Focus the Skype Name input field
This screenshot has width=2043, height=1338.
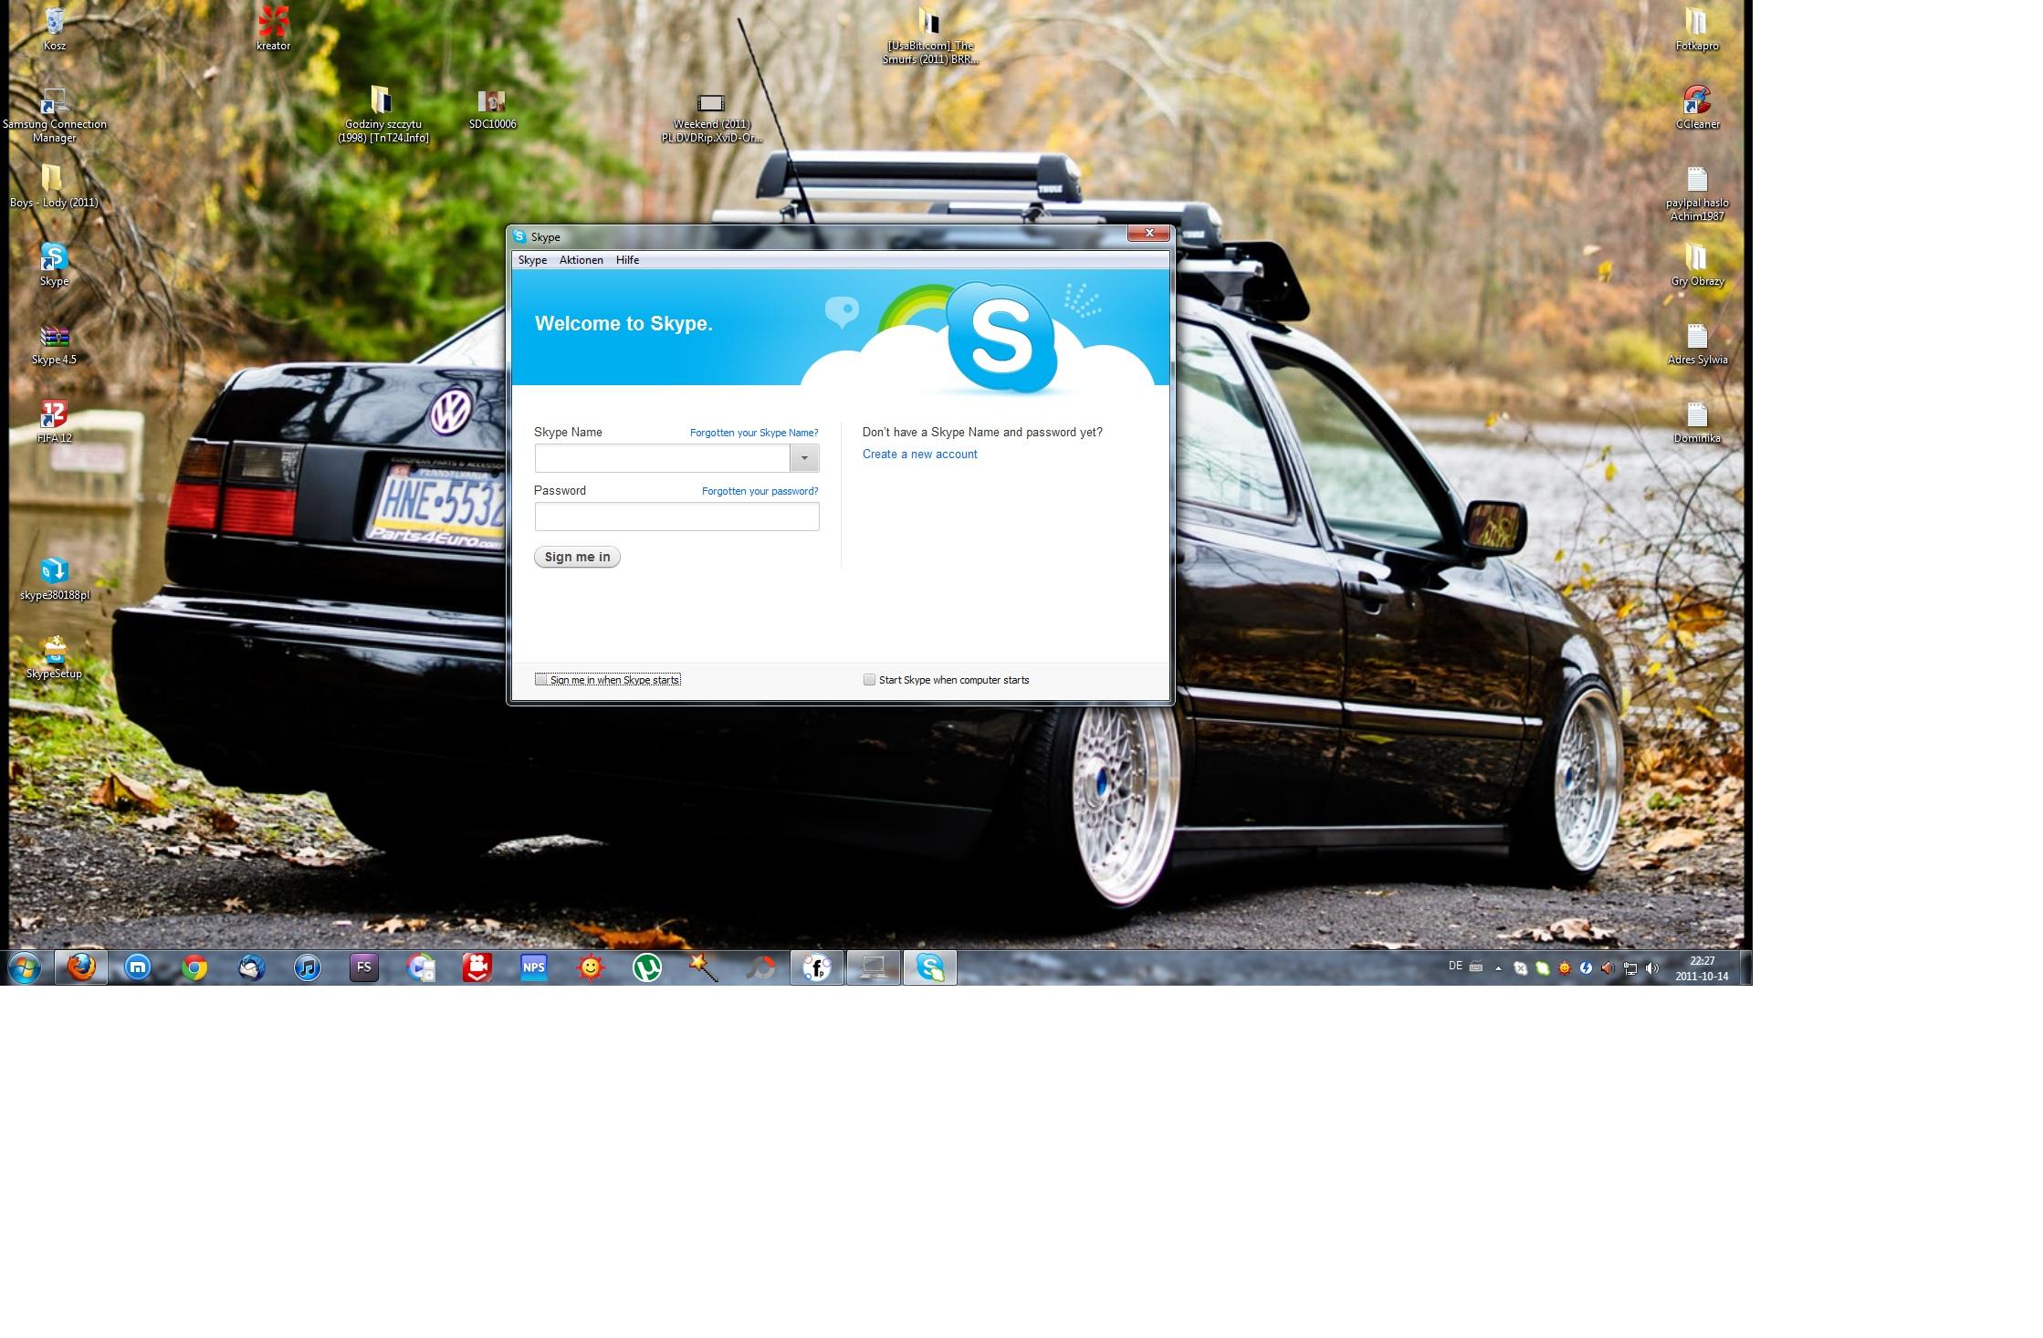(x=662, y=458)
